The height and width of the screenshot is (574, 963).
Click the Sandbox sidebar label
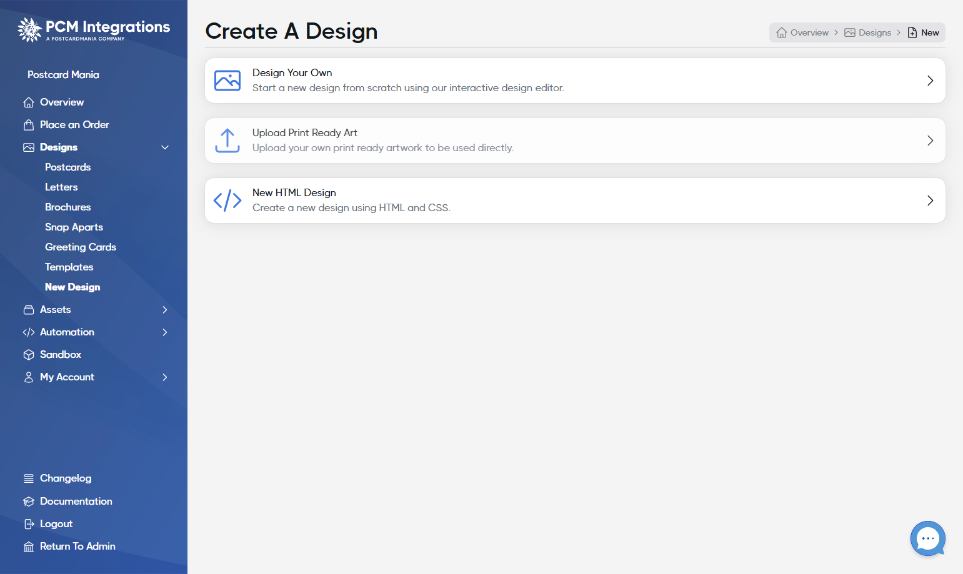[61, 355]
